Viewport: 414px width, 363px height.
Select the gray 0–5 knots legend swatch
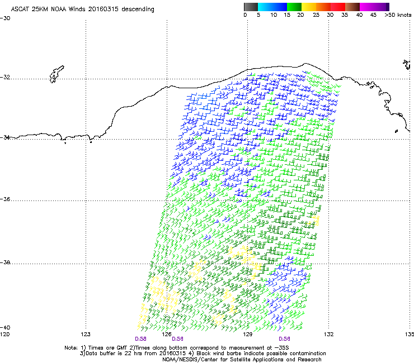tap(251, 7)
